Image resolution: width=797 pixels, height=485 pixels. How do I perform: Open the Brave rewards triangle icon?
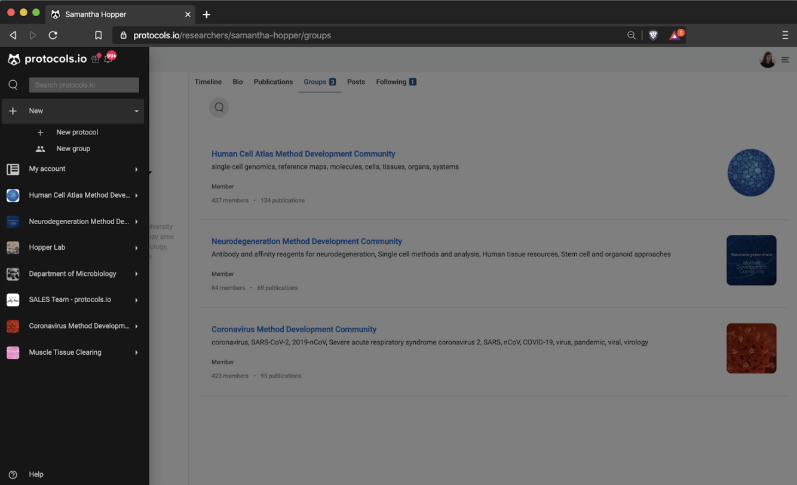point(674,35)
